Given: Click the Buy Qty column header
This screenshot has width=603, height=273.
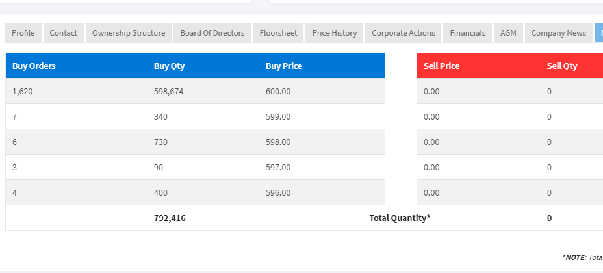Looking at the screenshot, I should click(169, 66).
